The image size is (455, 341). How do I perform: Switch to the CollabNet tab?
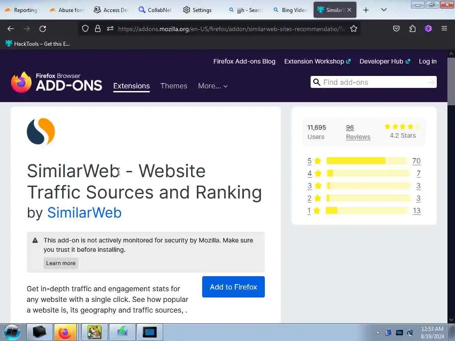click(x=155, y=10)
